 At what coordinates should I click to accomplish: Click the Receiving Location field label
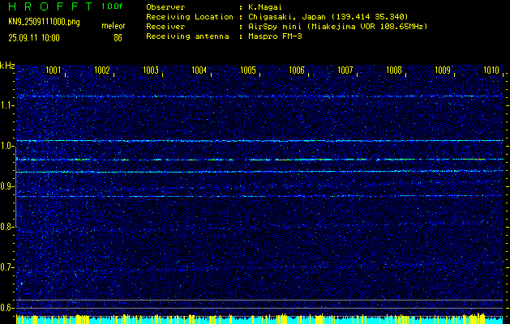tap(190, 17)
